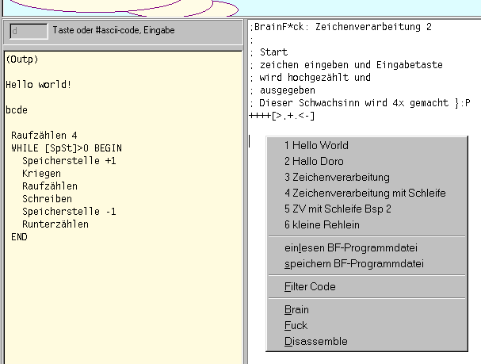
Task: Click code title ';BrainF*ck: Zeichenverarbeitung 2'
Action: click(341, 27)
